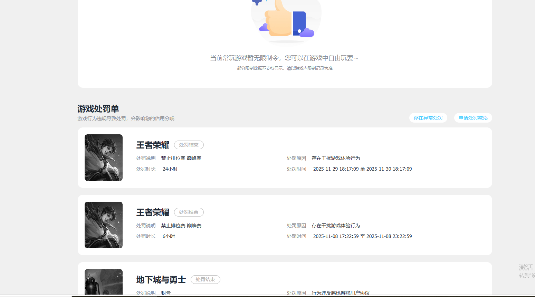The width and height of the screenshot is (535, 297).
Task: Click the 存在异常处罚 button
Action: tap(428, 118)
